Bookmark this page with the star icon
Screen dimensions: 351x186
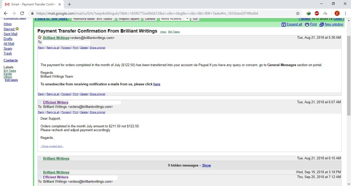[298, 13]
